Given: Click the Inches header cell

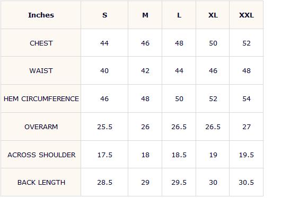Looking at the screenshot, I should point(41,15).
